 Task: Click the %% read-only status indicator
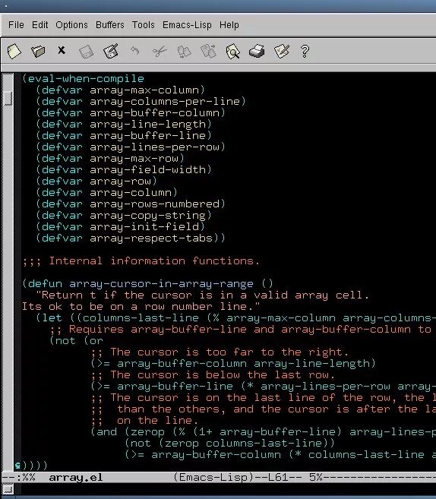[x=29, y=478]
